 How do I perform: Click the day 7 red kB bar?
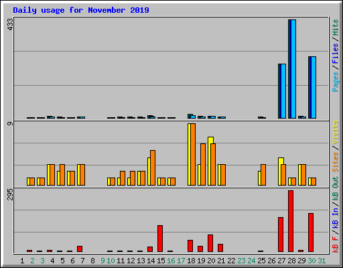(80, 249)
